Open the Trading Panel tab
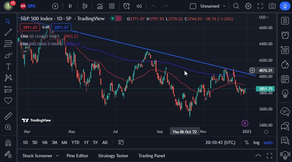The image size is (292, 162). [x=152, y=156]
